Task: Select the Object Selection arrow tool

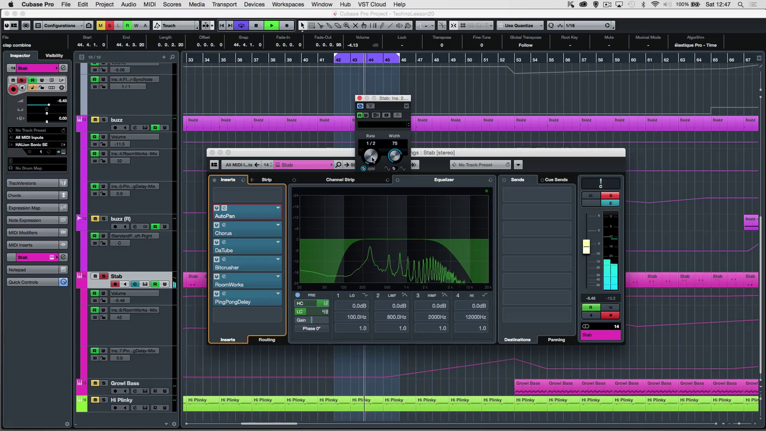Action: click(302, 26)
